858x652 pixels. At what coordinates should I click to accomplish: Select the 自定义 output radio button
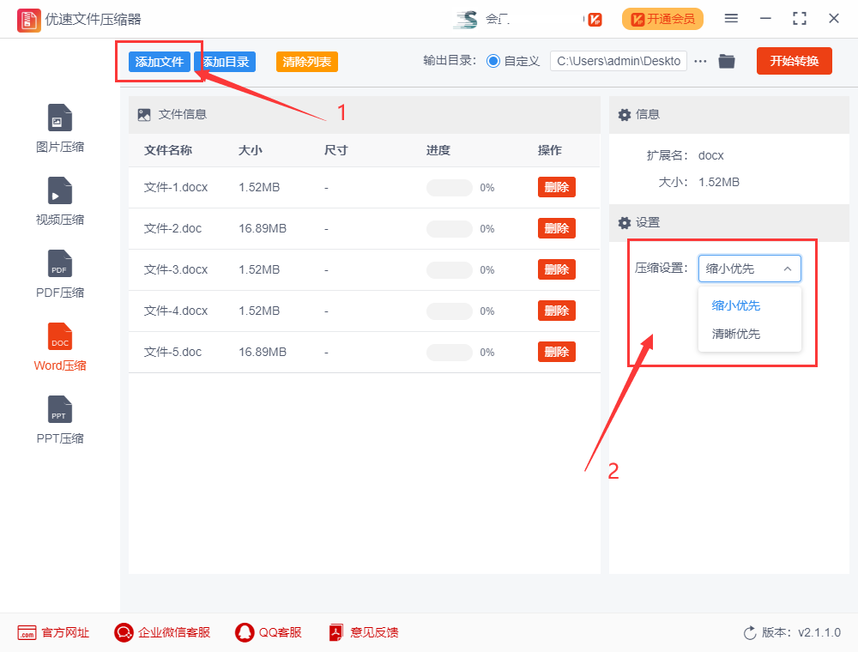point(493,61)
